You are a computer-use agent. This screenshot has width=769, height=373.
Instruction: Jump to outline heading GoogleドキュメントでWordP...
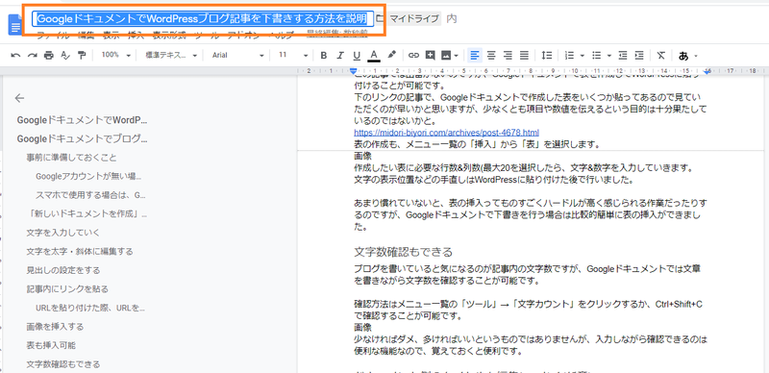click(82, 120)
